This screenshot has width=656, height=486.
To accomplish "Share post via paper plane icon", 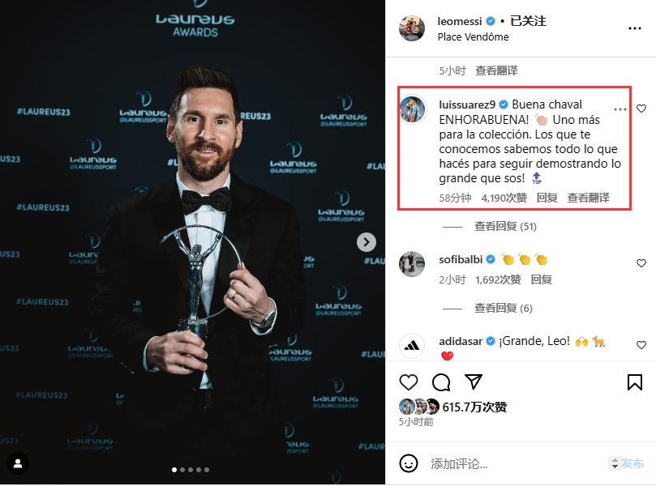I will 474,382.
